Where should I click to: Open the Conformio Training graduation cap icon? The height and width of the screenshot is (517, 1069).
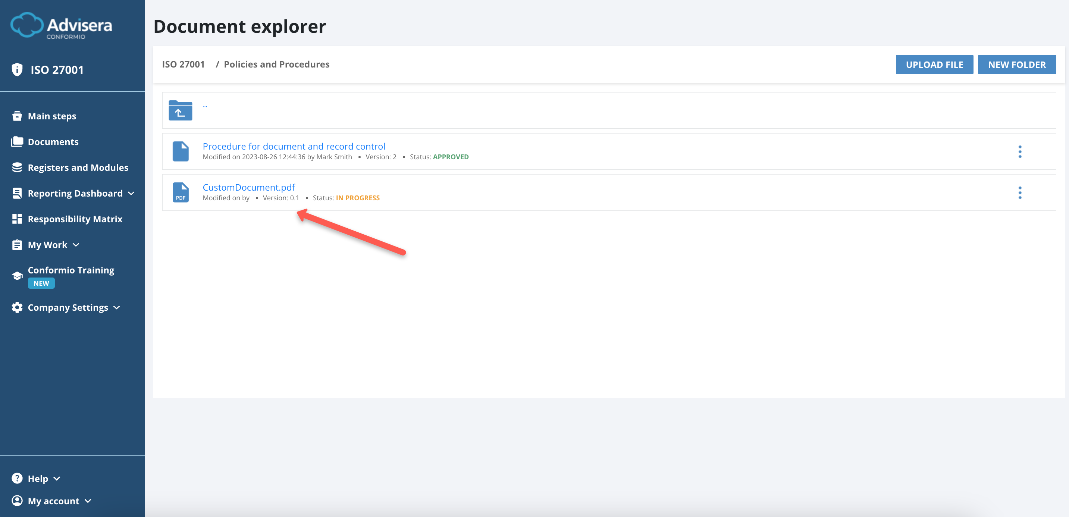click(x=17, y=275)
